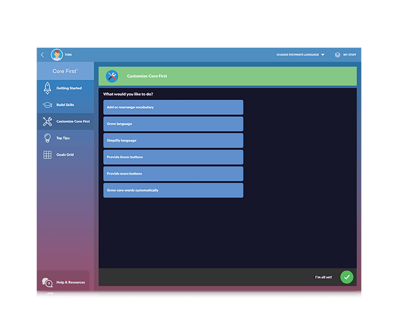398x325 pixels.
Task: Switch to Top Tips section
Action: click(x=66, y=138)
